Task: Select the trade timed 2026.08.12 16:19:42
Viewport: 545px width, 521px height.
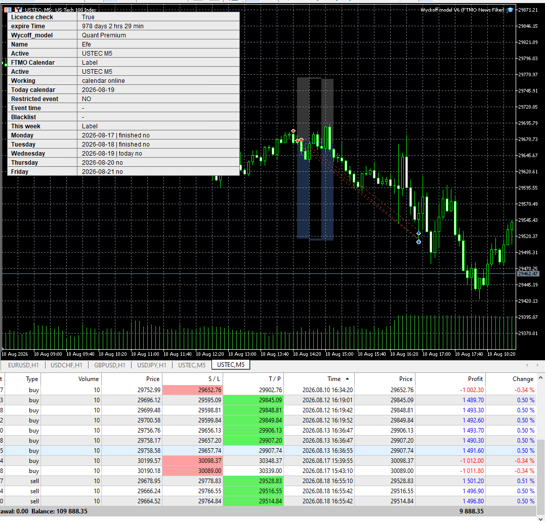Action: [x=327, y=410]
